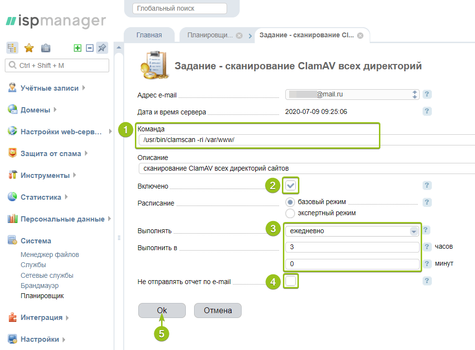475x350 pixels.
Task: Select экспертный режим radio button
Action: (x=290, y=213)
